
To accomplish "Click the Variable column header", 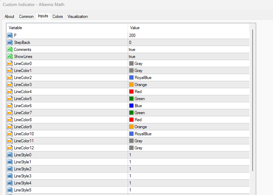I will click(x=67, y=28).
